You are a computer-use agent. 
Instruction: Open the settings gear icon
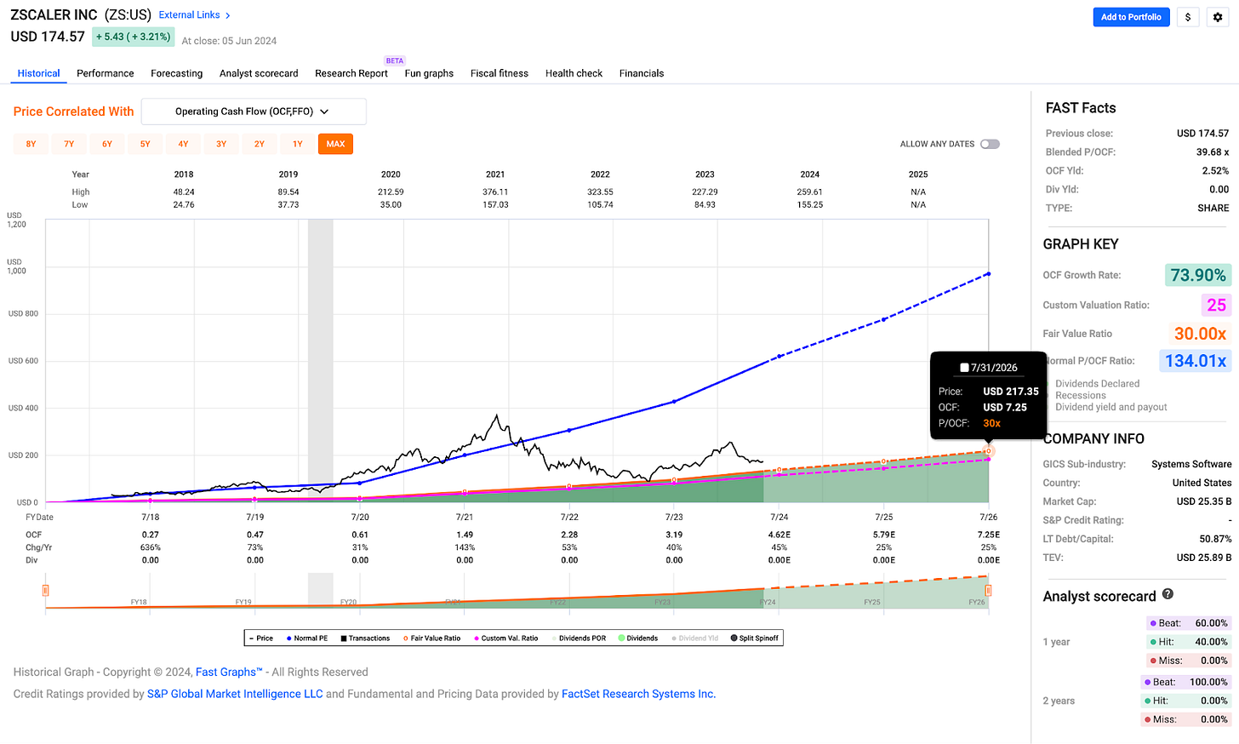tap(1218, 17)
